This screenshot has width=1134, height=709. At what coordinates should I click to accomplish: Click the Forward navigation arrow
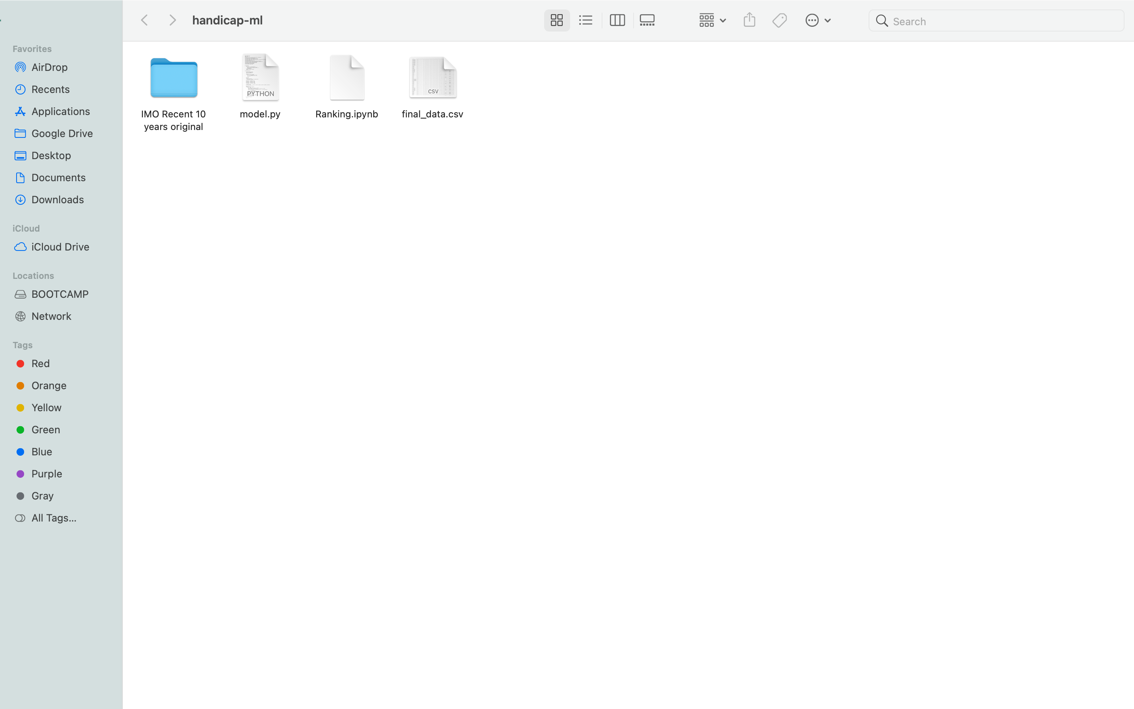(172, 20)
